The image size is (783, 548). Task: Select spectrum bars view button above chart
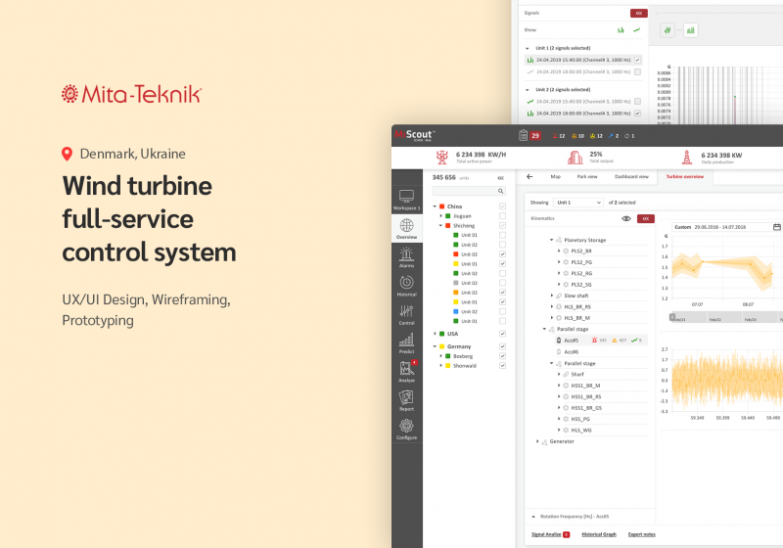[x=691, y=30]
